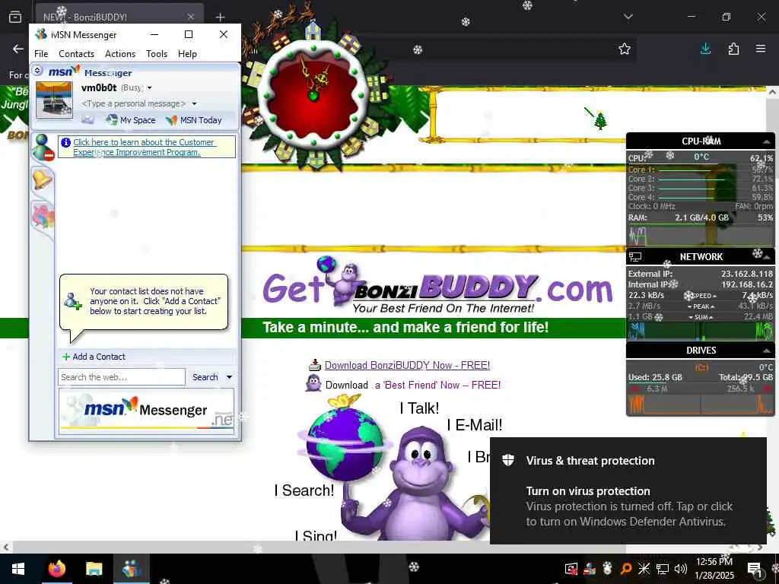The image size is (779, 584).
Task: Click the MSN Messenger taskbar icon
Action: [131, 569]
